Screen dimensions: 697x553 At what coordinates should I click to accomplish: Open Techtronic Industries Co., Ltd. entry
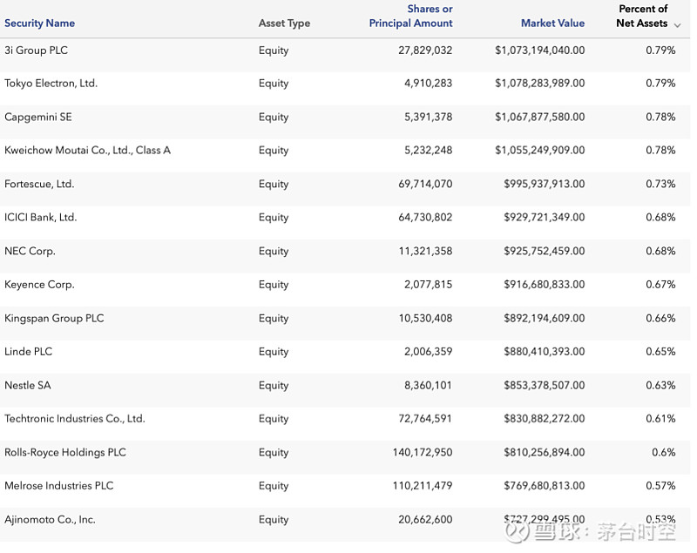click(74, 419)
